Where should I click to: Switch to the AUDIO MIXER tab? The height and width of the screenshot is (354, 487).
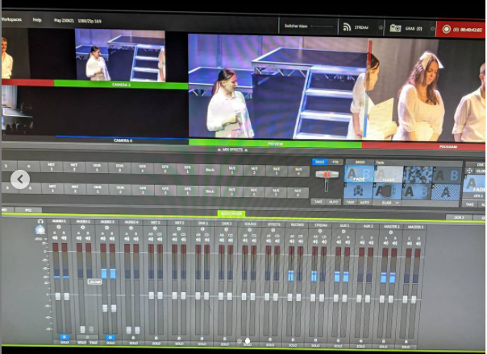click(231, 213)
